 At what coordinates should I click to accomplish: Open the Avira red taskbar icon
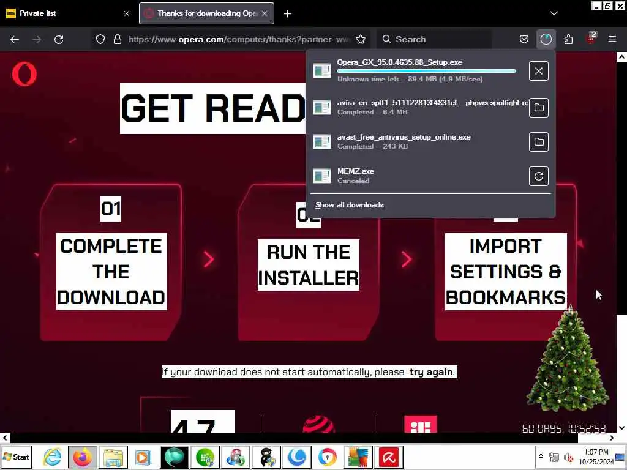coord(388,457)
